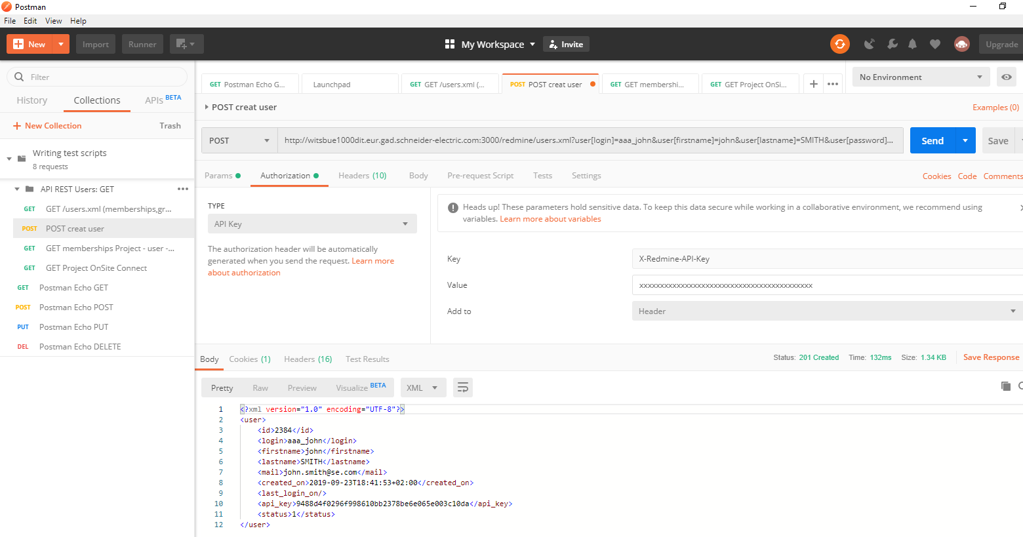Screen dimensions: 1023x537
Task: Collapse the API REST Users: GET folder
Action: click(x=17, y=189)
